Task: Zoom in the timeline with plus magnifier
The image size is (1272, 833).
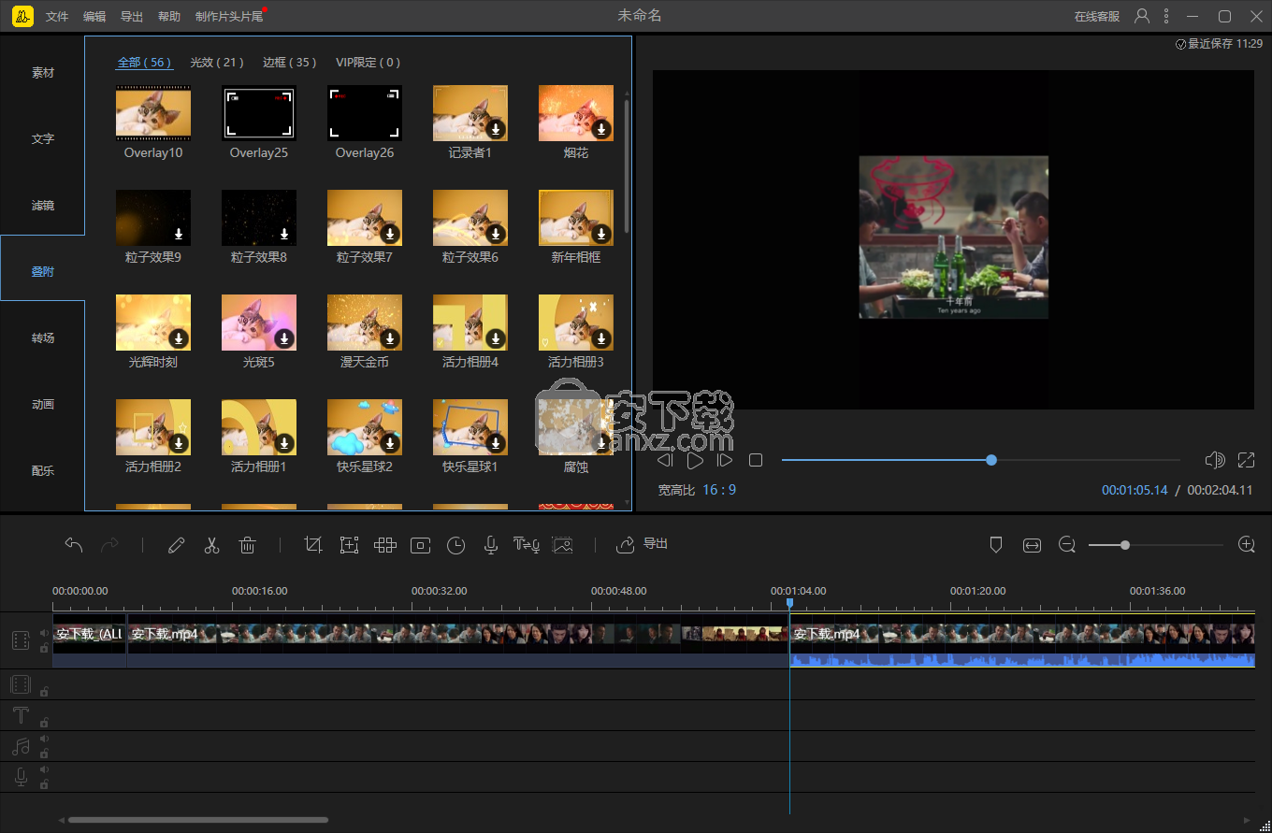Action: pos(1246,545)
